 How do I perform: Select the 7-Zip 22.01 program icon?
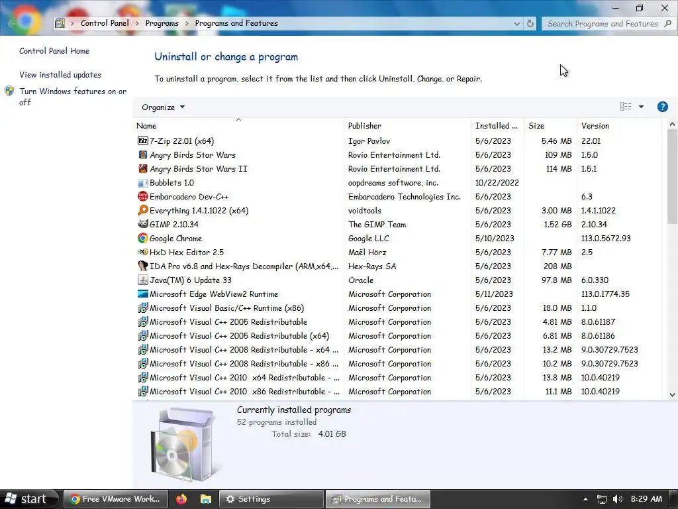143,141
